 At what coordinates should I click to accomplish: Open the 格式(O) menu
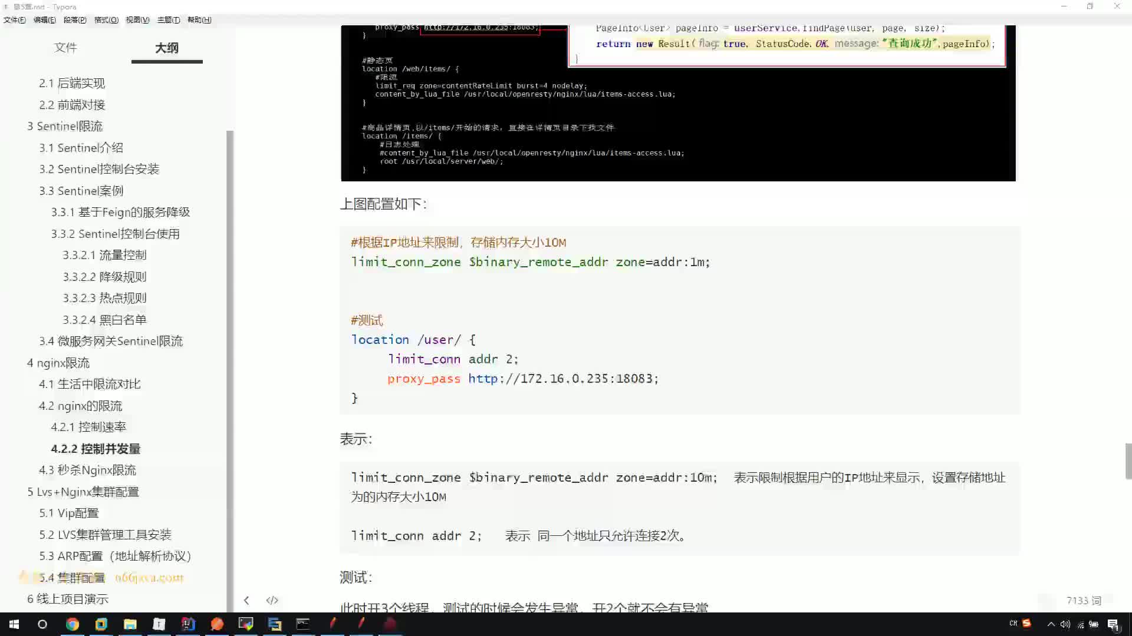tap(106, 19)
